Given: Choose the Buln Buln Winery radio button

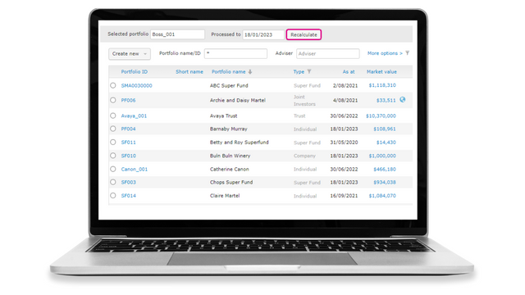Looking at the screenshot, I should click(113, 156).
